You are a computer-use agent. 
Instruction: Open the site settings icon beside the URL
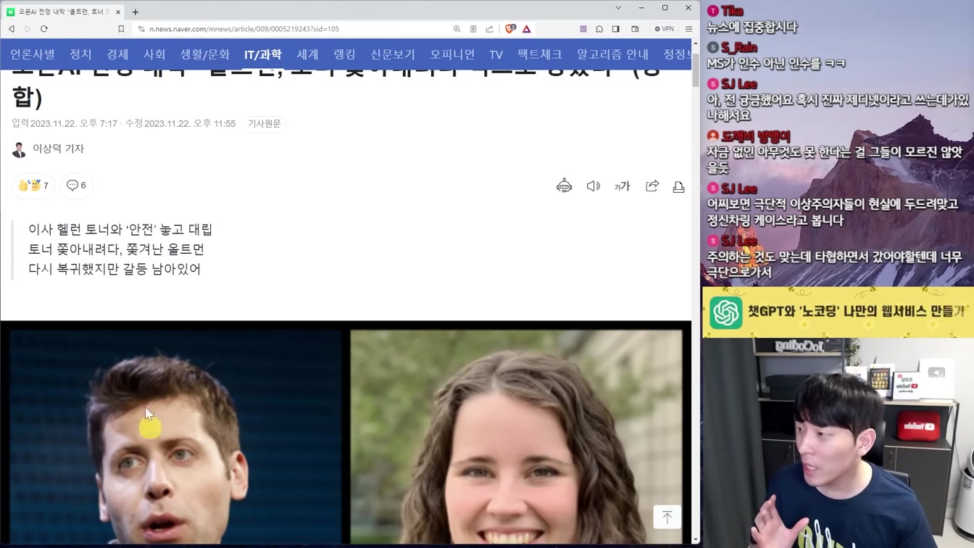(141, 29)
